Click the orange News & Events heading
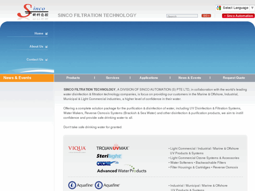The height and width of the screenshot is (191, 255). [x=17, y=78]
